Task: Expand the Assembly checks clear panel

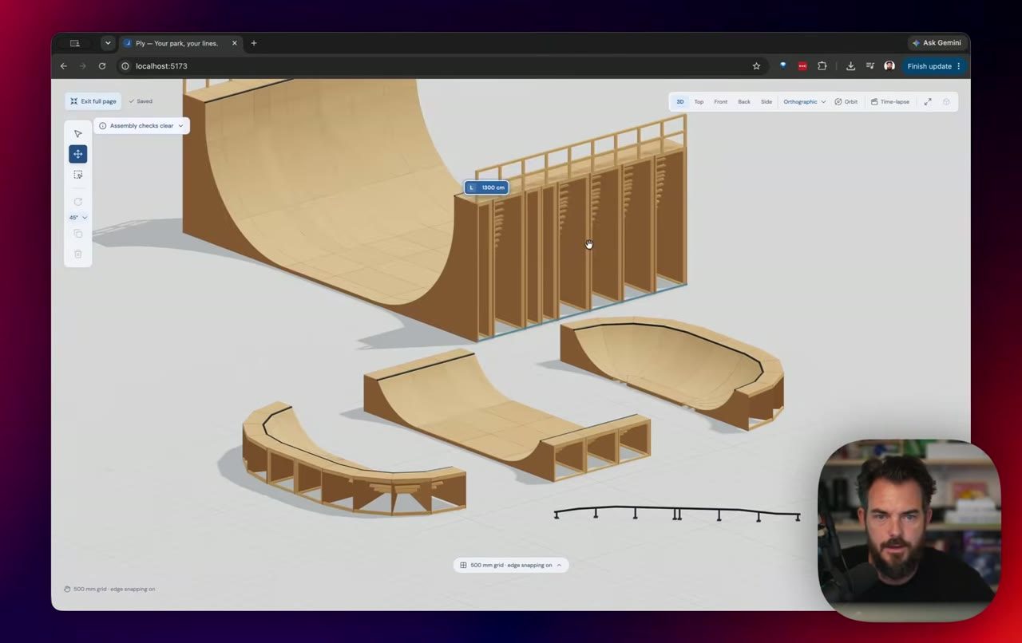Action: tap(141, 126)
